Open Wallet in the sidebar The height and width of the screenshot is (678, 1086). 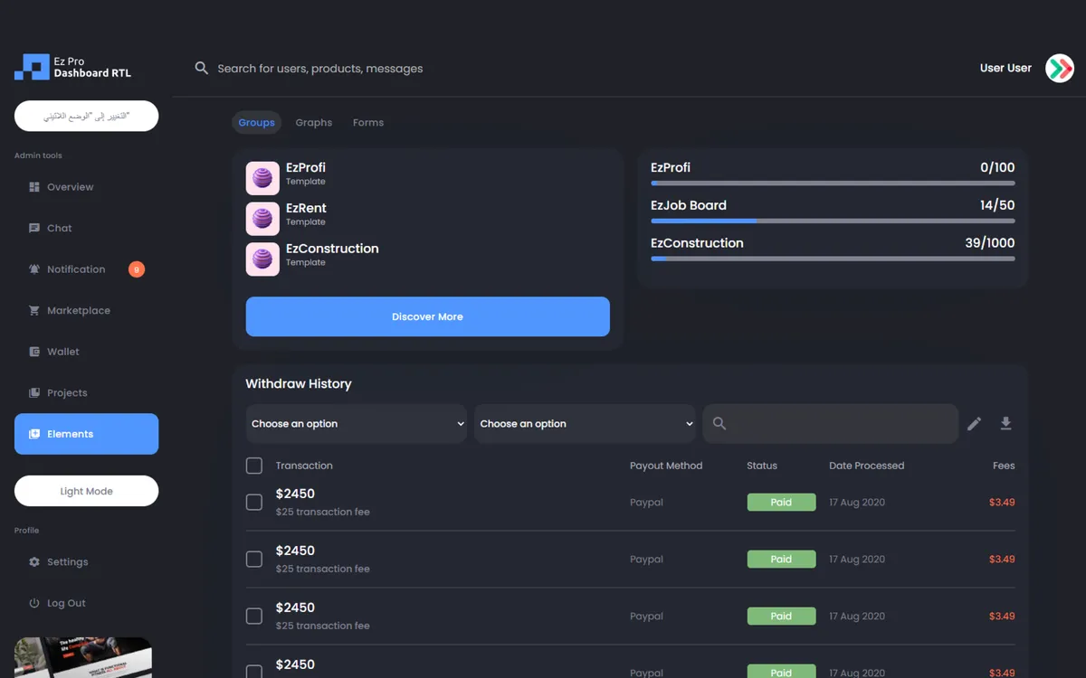point(86,352)
